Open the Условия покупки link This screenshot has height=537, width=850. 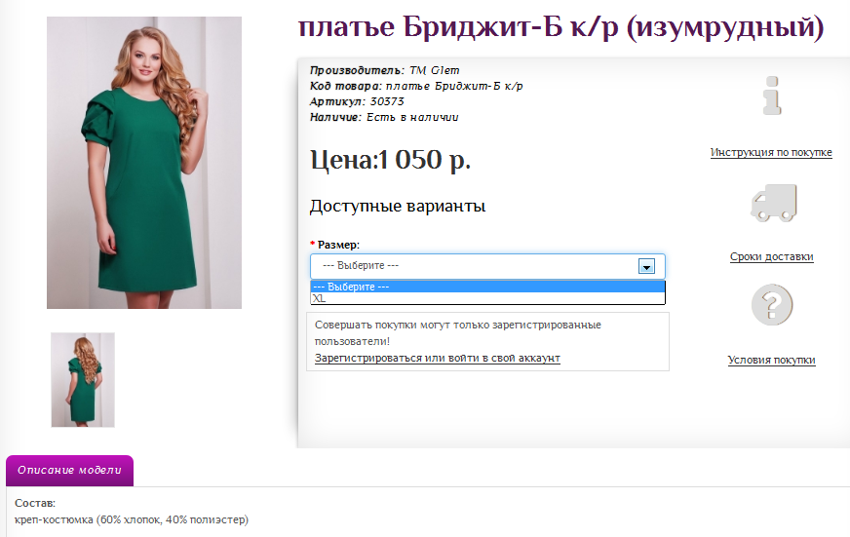tap(771, 360)
